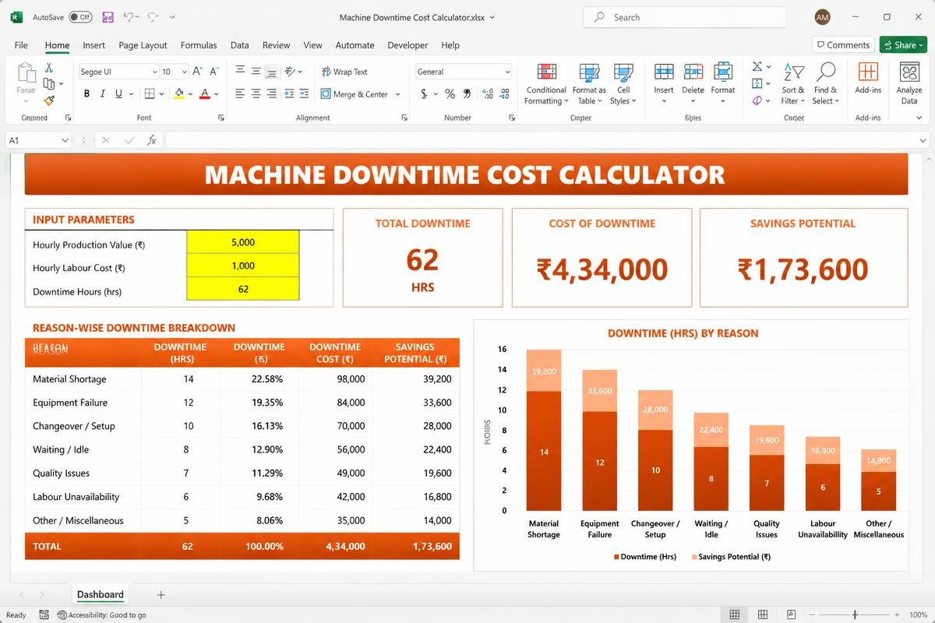Click the Comma Style icon

tap(467, 93)
